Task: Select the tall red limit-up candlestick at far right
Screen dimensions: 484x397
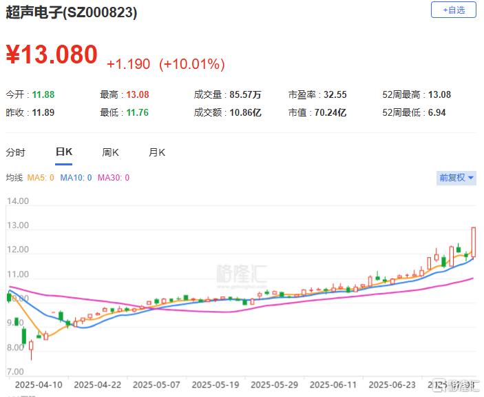Action: click(x=474, y=242)
